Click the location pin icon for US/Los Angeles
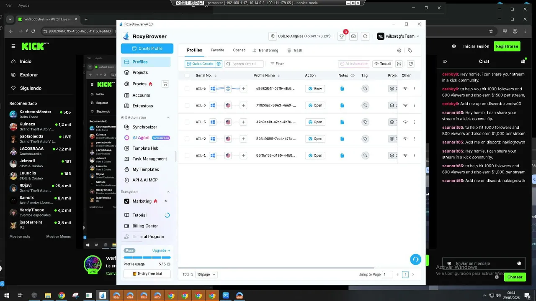 273,36
